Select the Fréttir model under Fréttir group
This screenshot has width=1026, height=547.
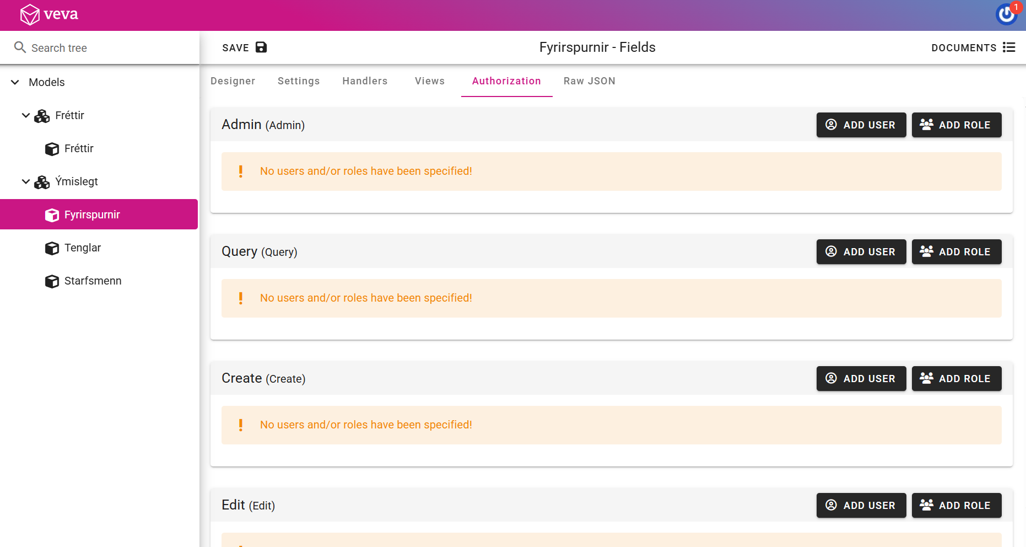click(x=79, y=149)
